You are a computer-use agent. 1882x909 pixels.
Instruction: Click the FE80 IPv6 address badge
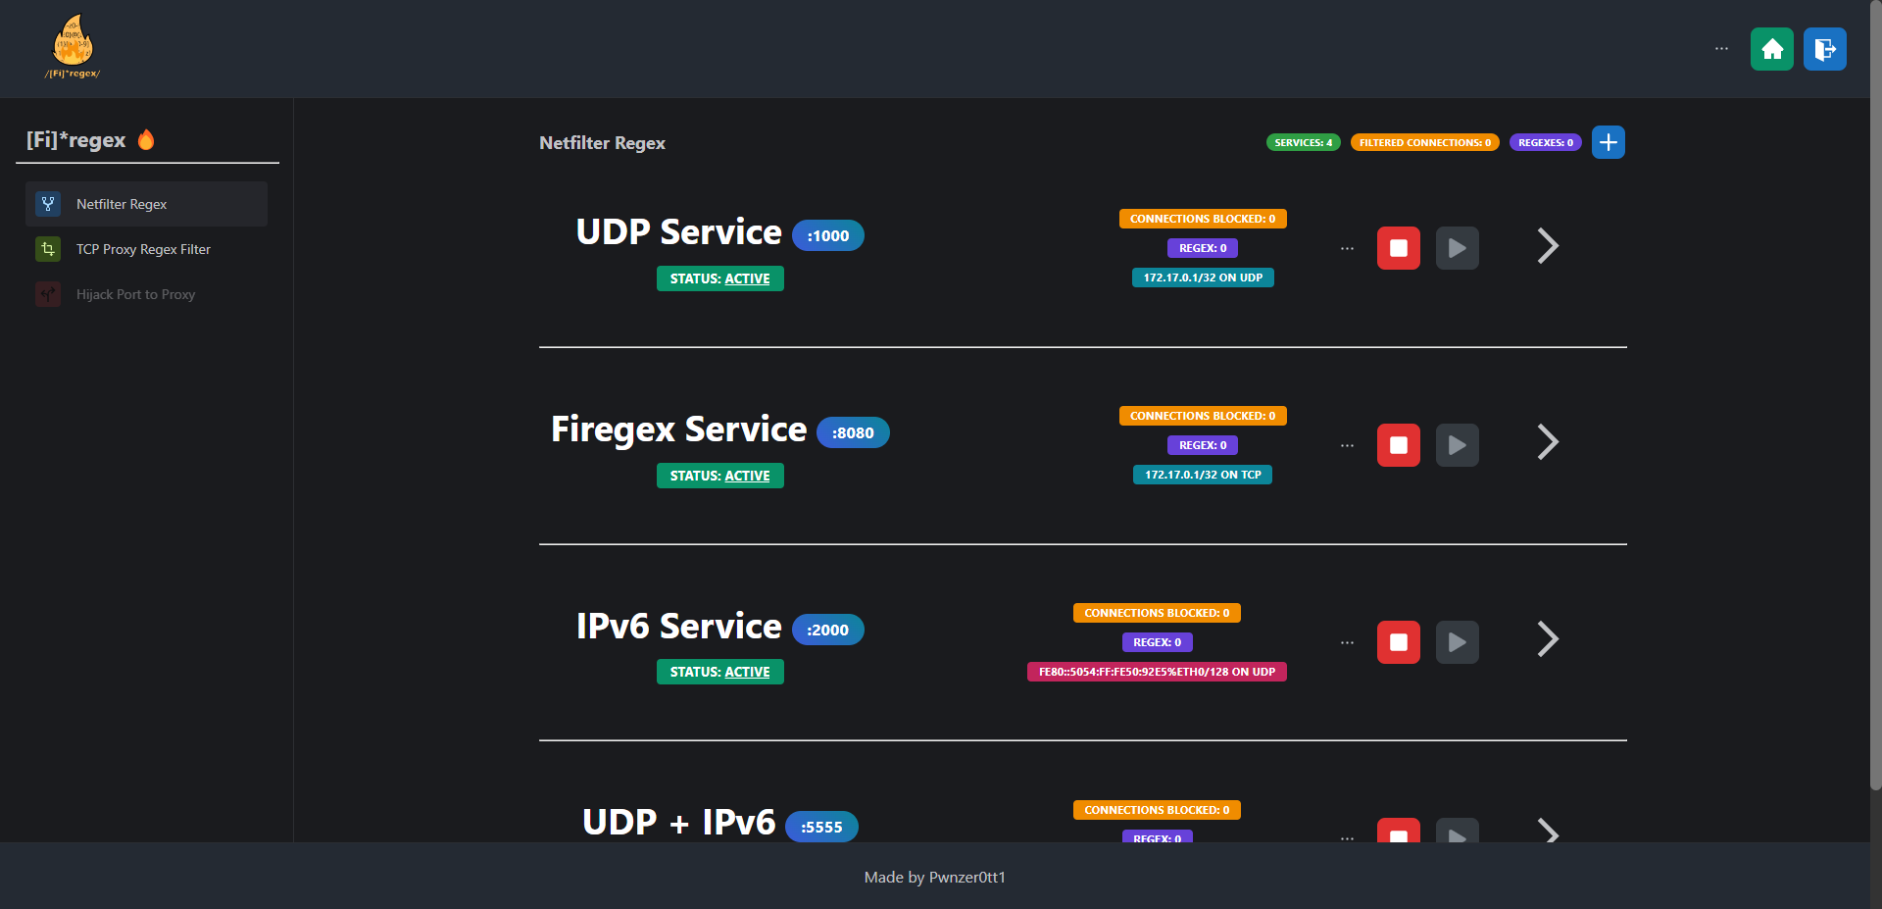point(1157,672)
